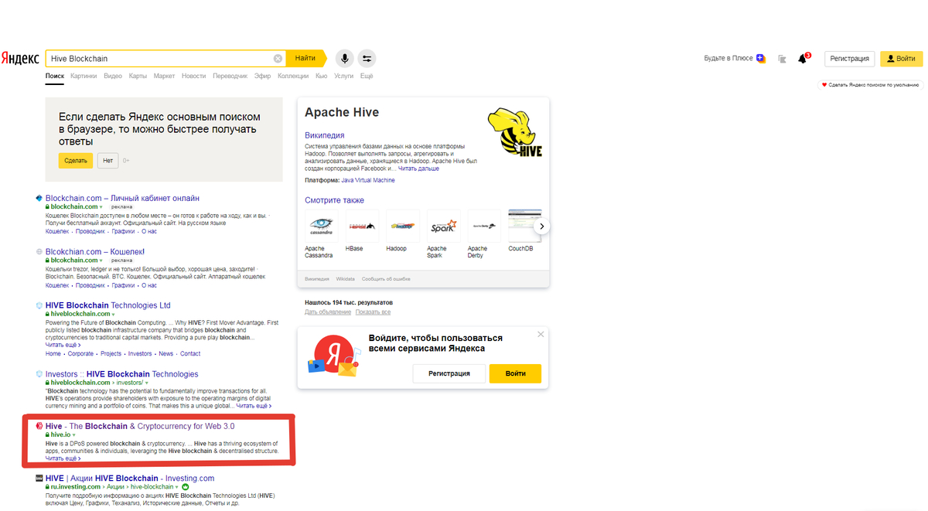
Task: Click Регистрация in the sign-in promo card
Action: coord(449,373)
